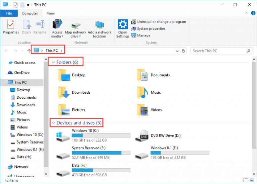257x184 pixels.
Task: Open the address bar history dropdown
Action: pyautogui.click(x=177, y=51)
